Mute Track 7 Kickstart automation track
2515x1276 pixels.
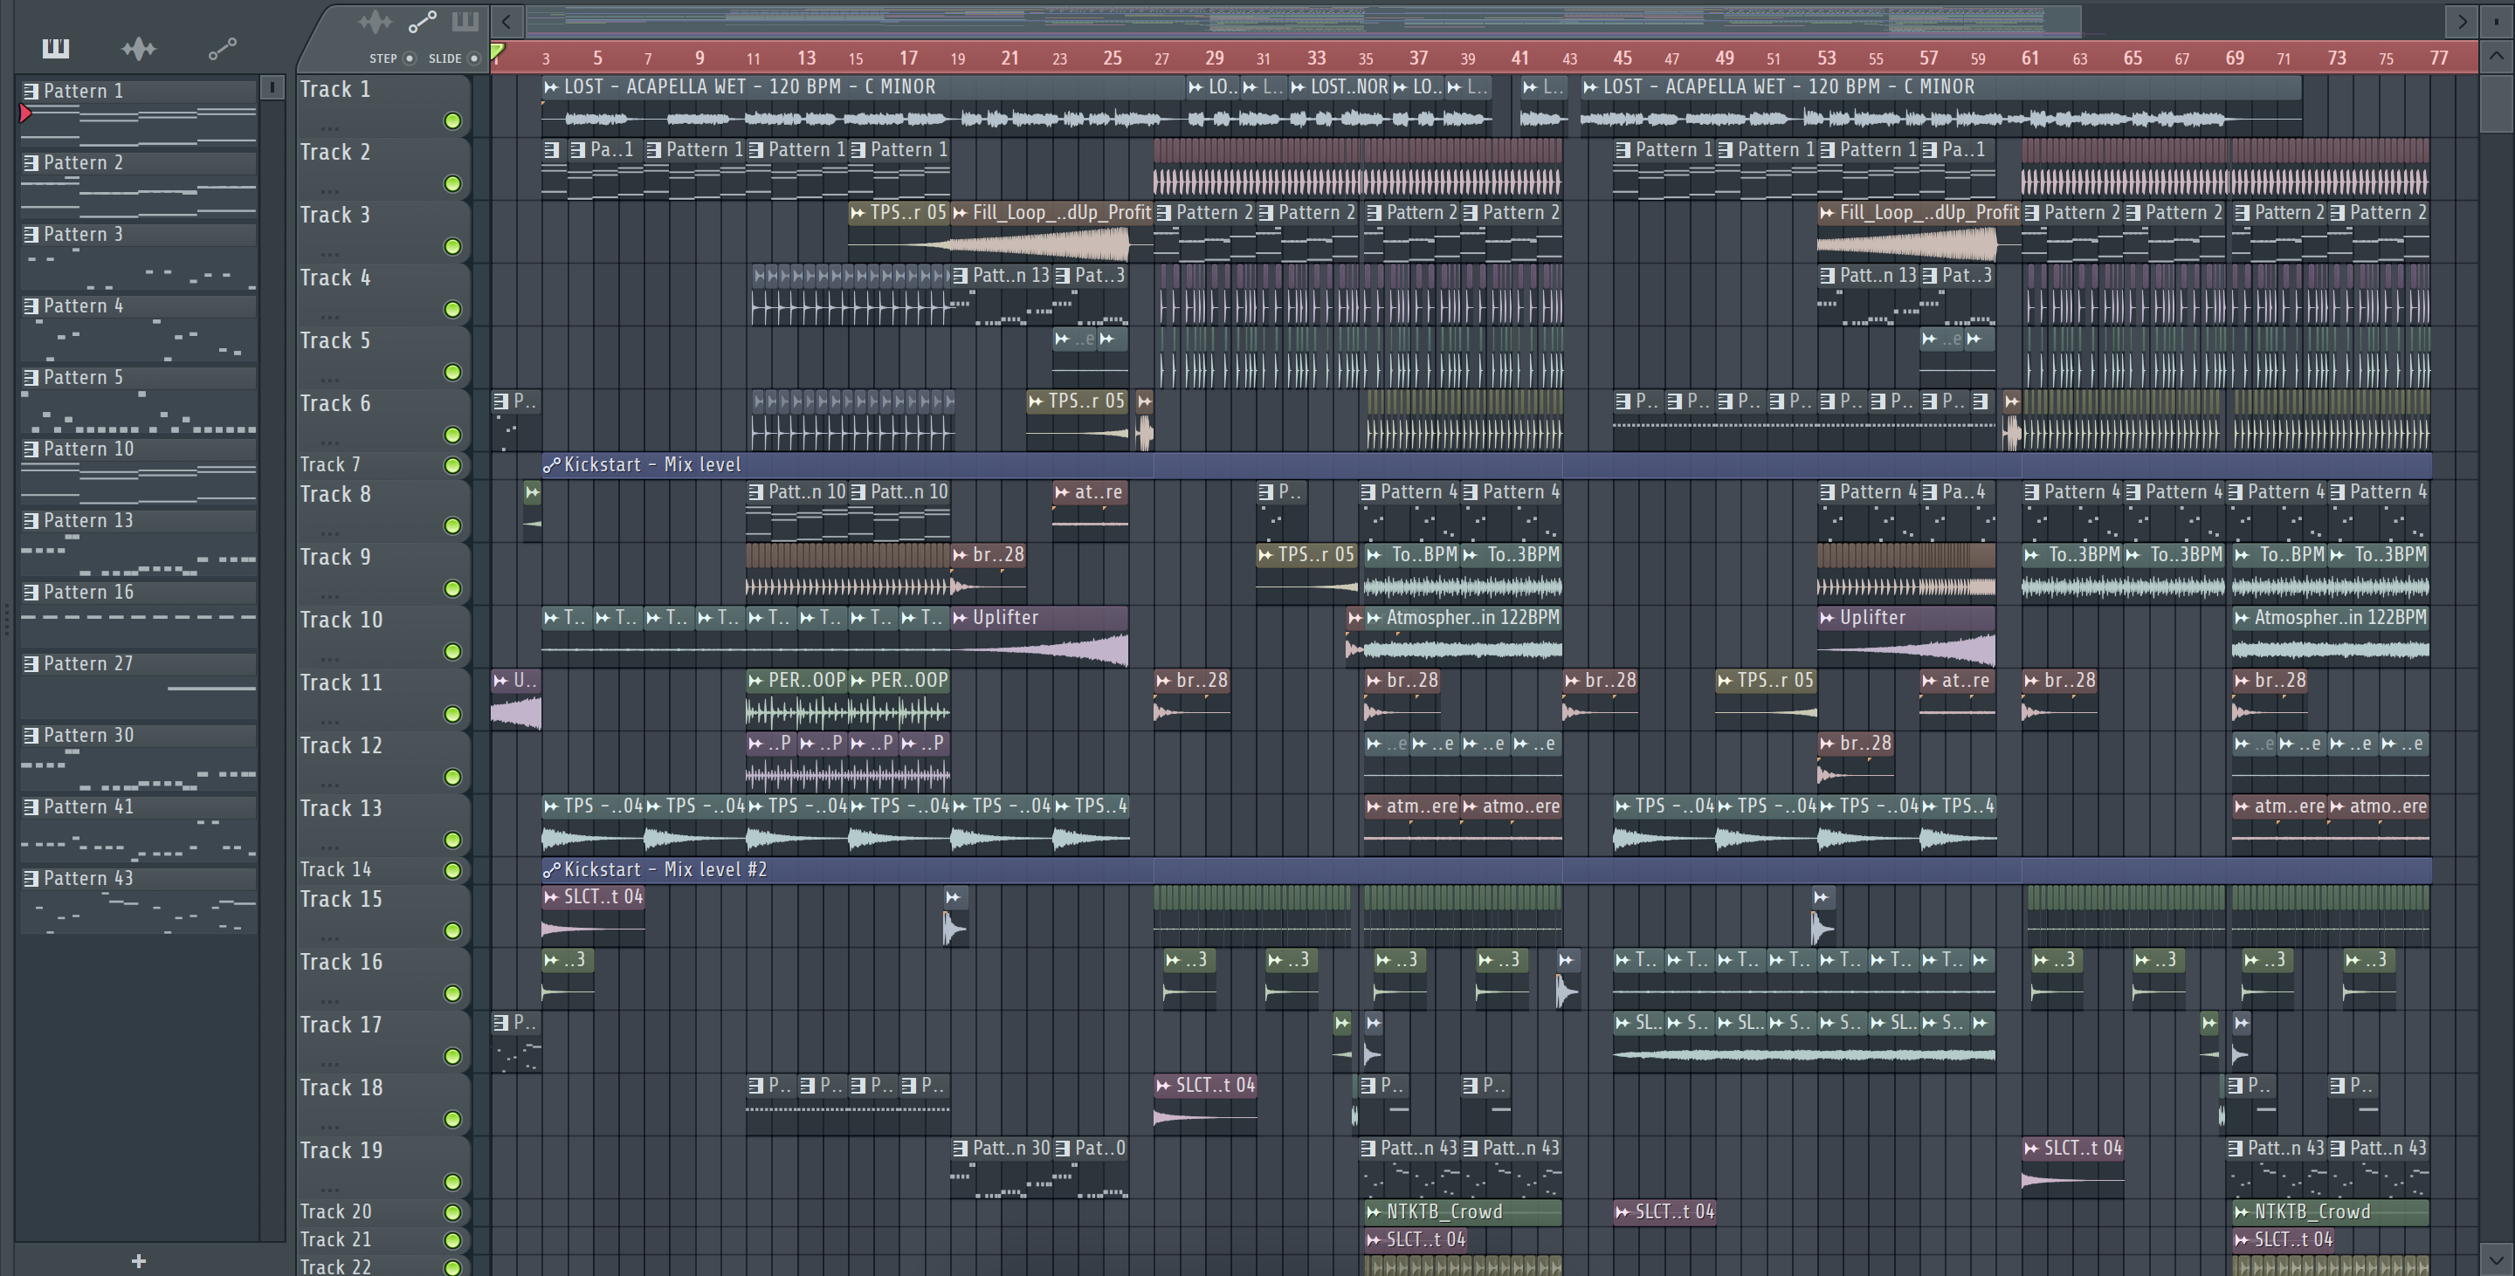[452, 465]
